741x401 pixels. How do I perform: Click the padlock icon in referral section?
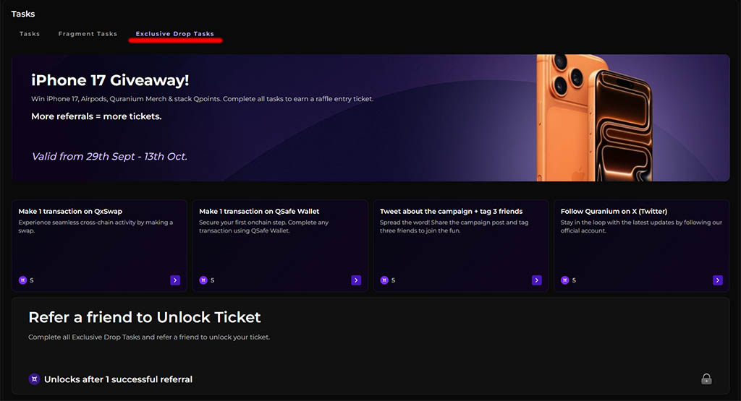point(706,379)
